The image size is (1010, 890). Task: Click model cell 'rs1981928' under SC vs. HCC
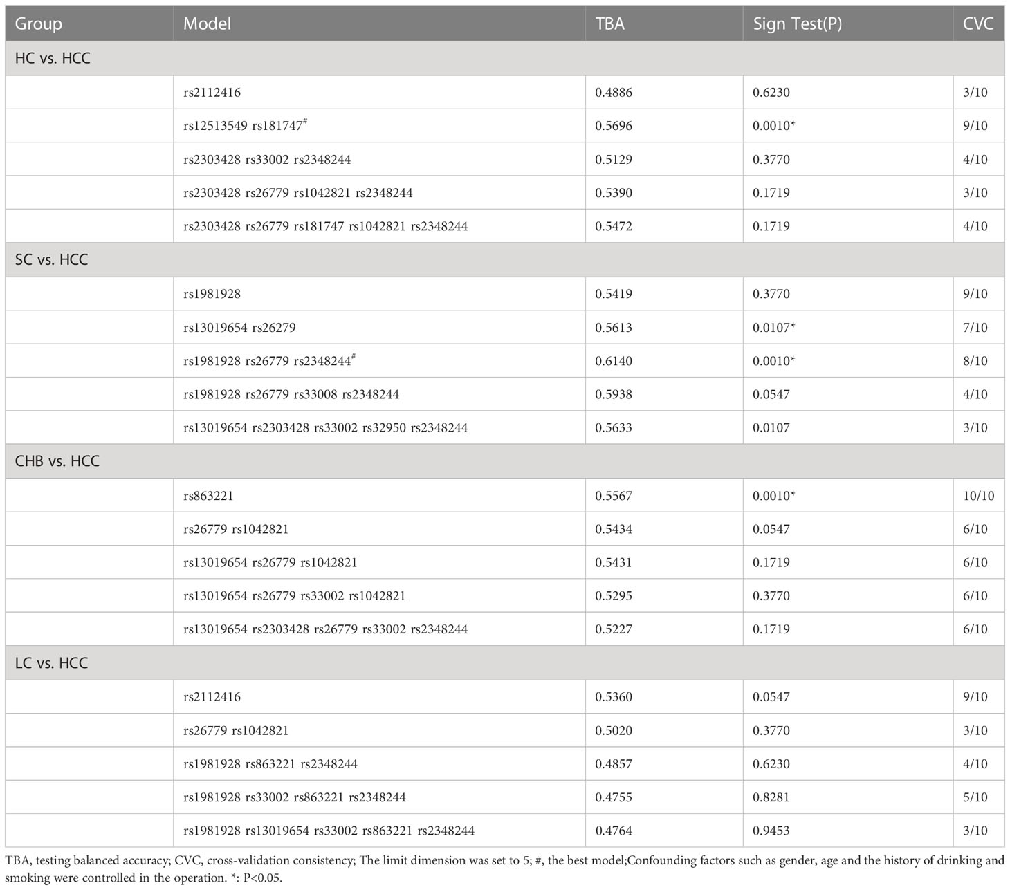212,294
